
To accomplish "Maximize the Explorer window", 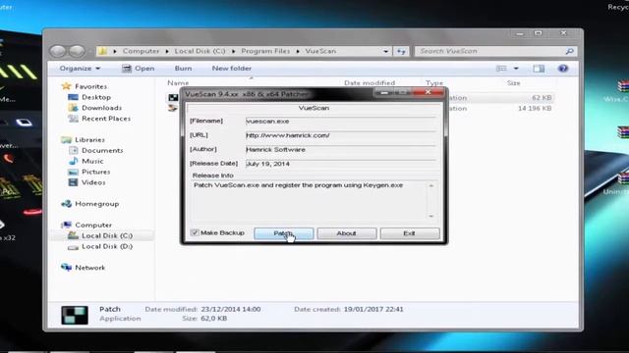I will coord(539,33).
